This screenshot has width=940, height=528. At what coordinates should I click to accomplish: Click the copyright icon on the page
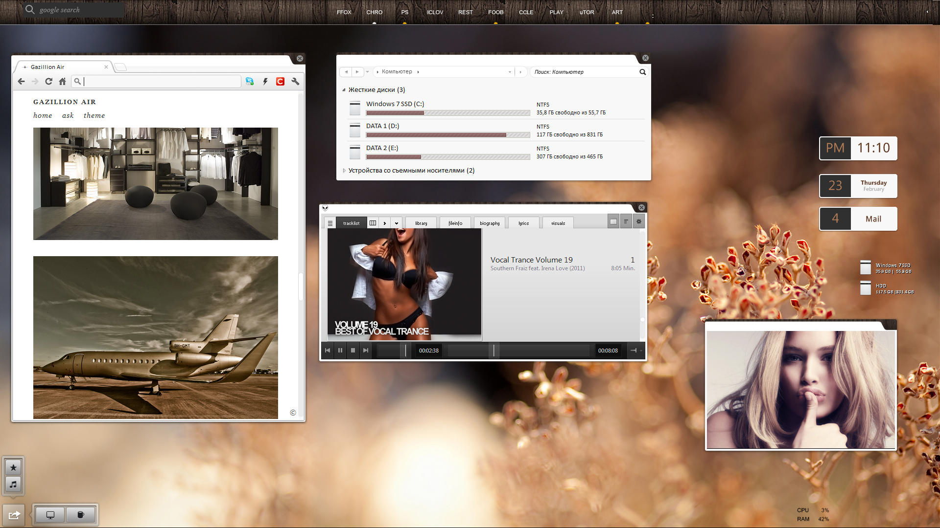point(293,413)
